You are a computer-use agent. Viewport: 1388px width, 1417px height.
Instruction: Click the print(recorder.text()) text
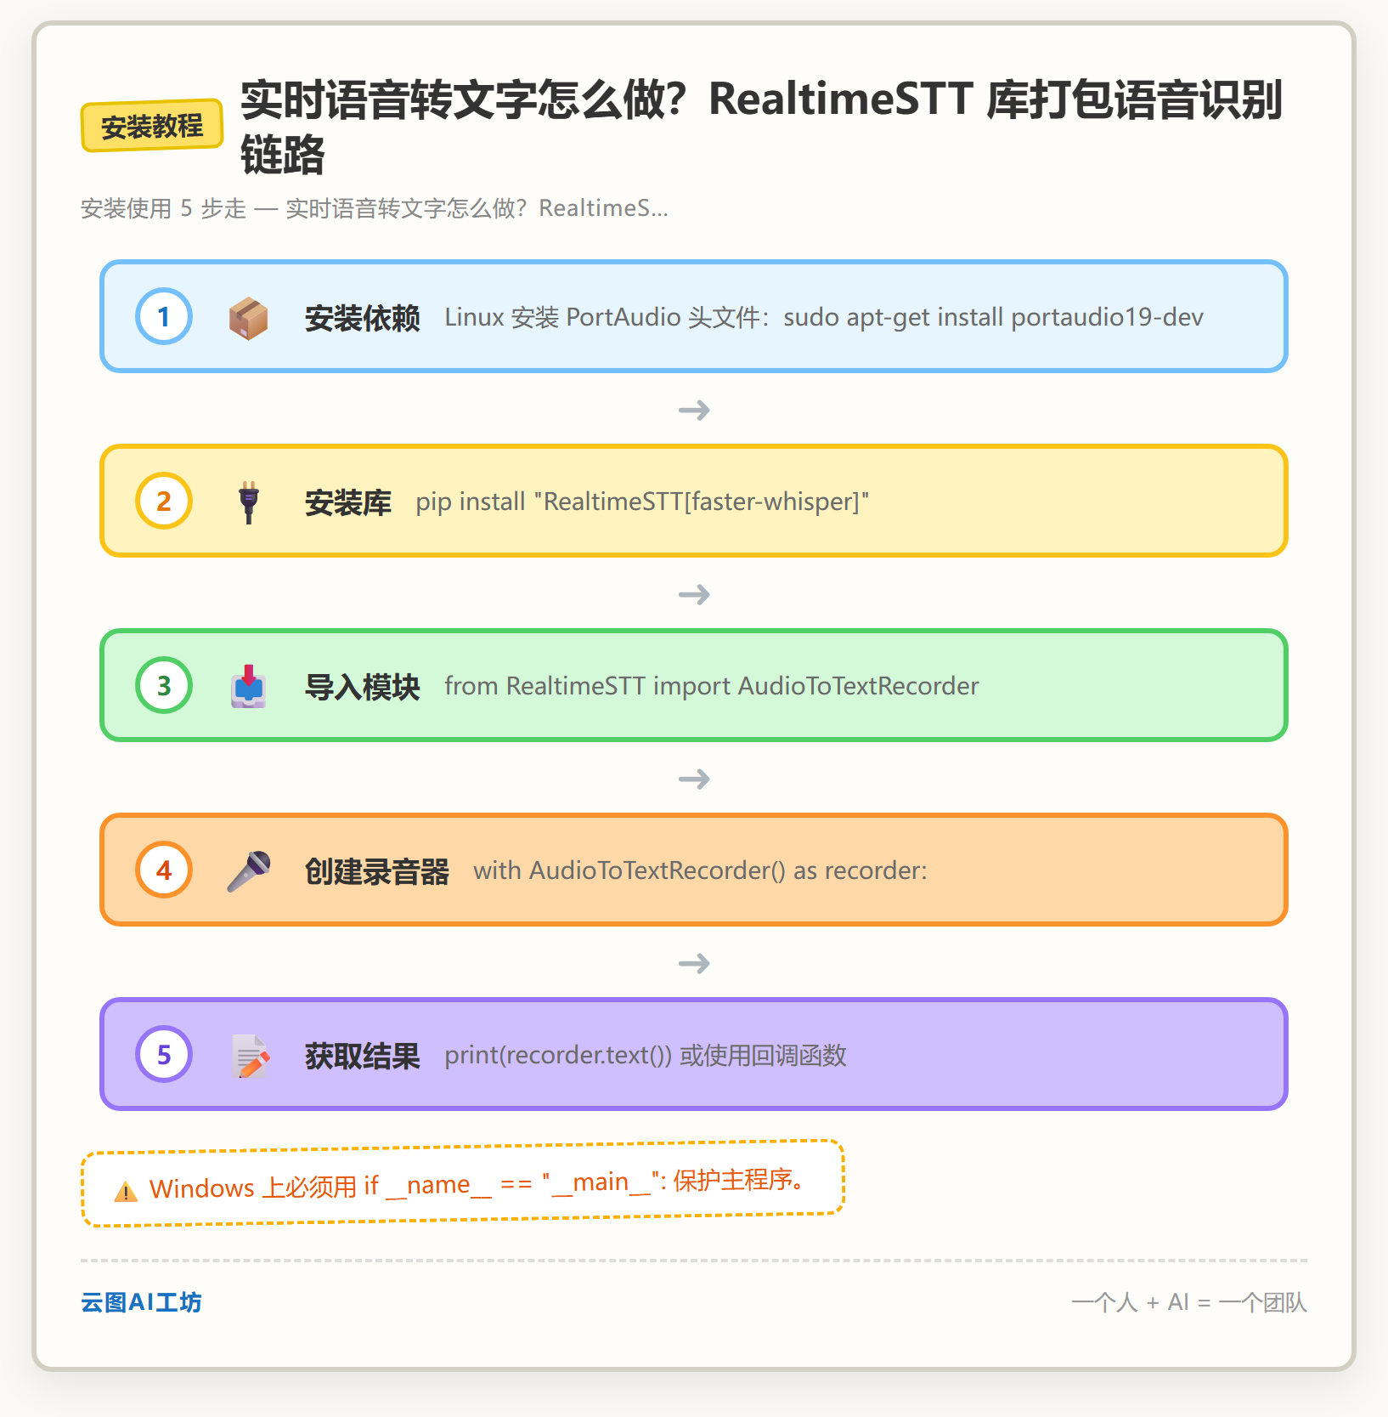558,1056
